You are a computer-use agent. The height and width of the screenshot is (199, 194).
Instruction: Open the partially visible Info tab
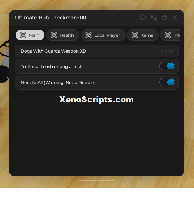pos(170,35)
